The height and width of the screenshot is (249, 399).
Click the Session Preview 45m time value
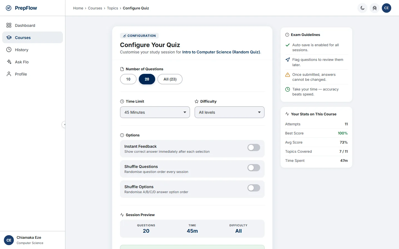[192, 231]
